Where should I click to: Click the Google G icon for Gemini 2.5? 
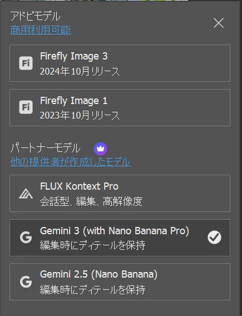coord(26,282)
